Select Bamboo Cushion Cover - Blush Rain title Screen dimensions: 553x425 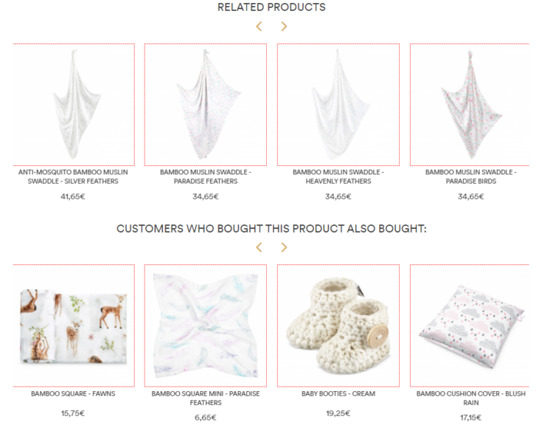(471, 398)
